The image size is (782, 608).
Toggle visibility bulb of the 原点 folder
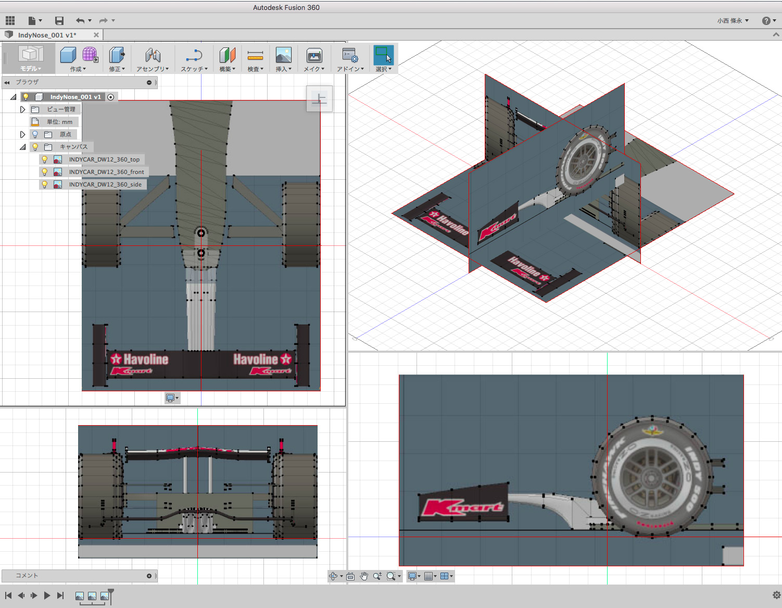tap(35, 134)
